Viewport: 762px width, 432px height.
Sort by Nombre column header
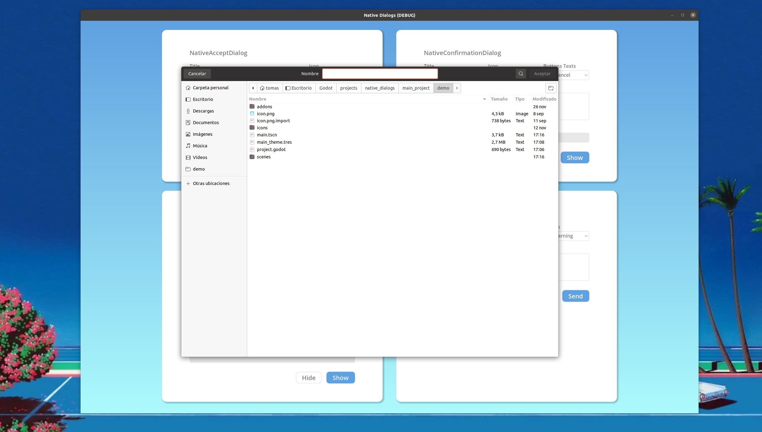point(258,99)
